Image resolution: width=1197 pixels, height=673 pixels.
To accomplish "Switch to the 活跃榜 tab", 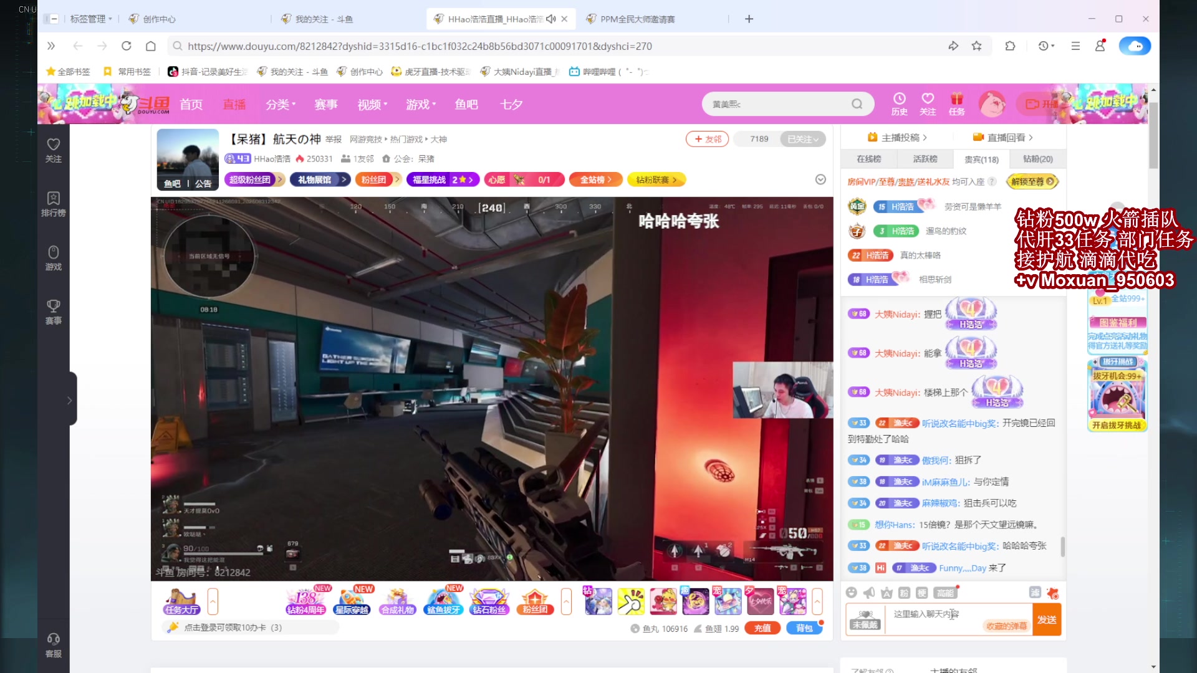I will click(925, 159).
